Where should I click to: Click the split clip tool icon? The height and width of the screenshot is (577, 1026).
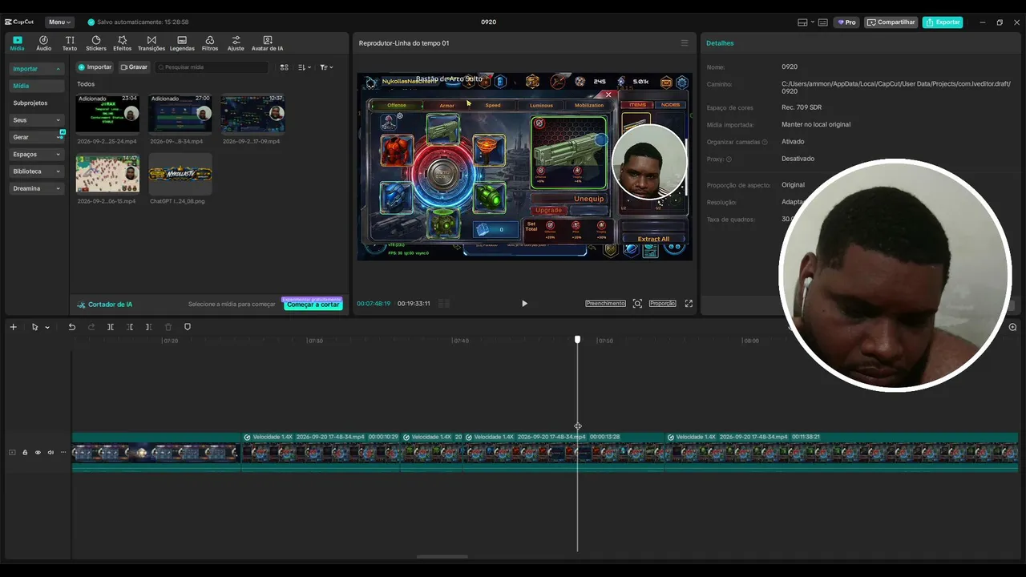click(111, 327)
